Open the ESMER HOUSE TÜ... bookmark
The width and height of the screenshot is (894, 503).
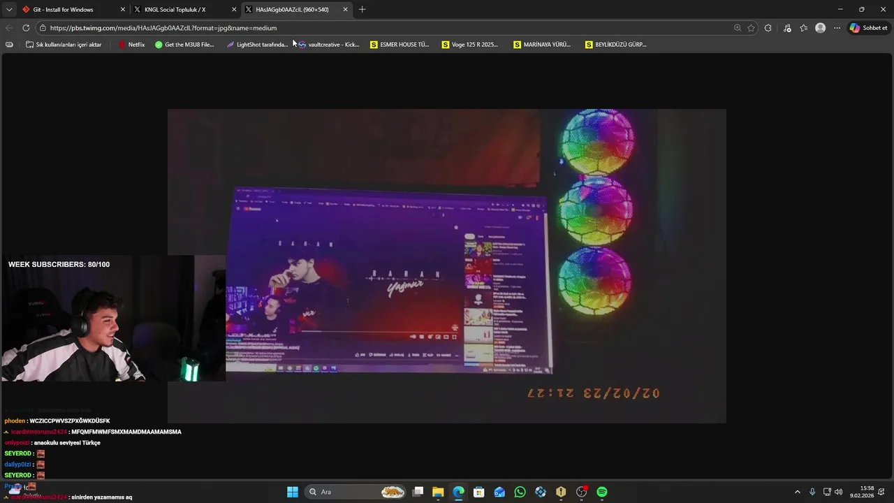(400, 45)
